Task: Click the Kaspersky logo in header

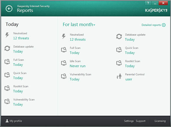Action: [156, 10]
